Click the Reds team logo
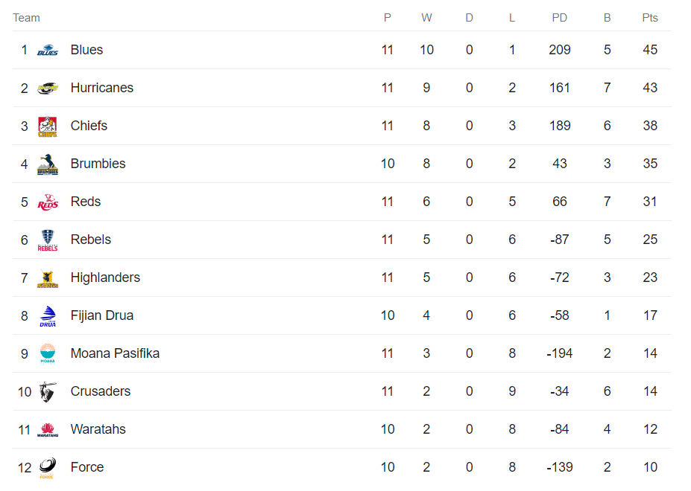This screenshot has height=491, width=691. (x=48, y=202)
